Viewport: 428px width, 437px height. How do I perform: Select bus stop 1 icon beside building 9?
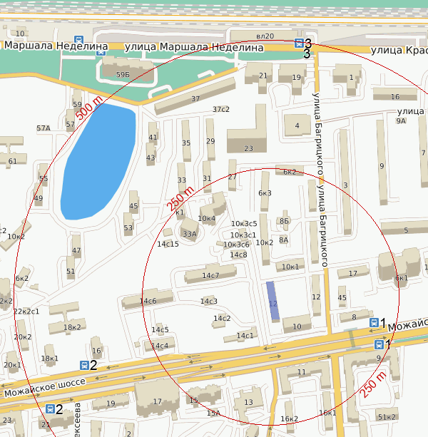tap(378, 345)
